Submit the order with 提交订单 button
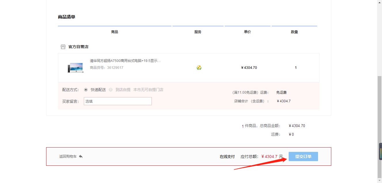This screenshot has height=183, width=382. click(x=303, y=156)
